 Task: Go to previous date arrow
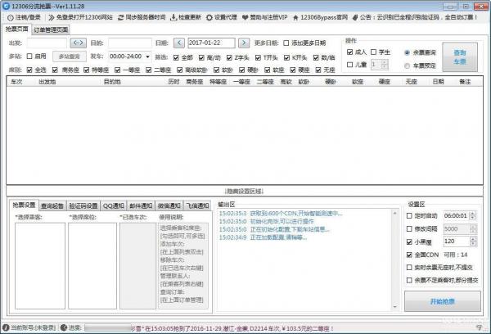[179, 43]
